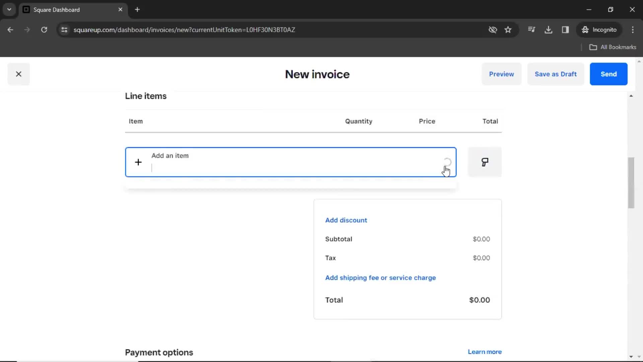Open the Learn more link for Payment options
643x362 pixels.
point(485,352)
